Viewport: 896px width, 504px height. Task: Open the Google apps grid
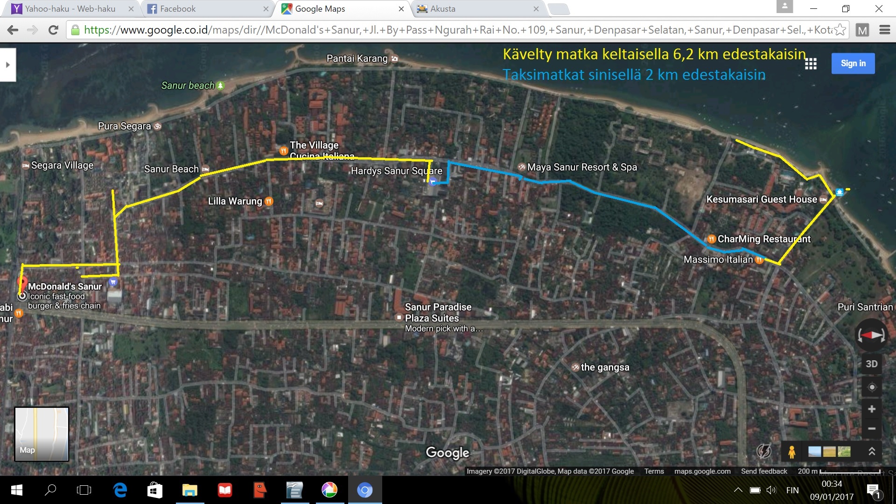(x=811, y=64)
